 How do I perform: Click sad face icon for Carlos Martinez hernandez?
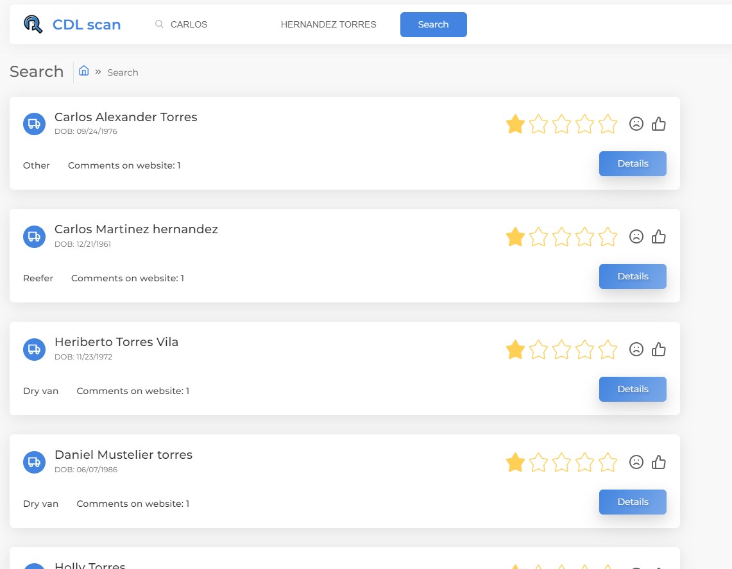tap(636, 236)
